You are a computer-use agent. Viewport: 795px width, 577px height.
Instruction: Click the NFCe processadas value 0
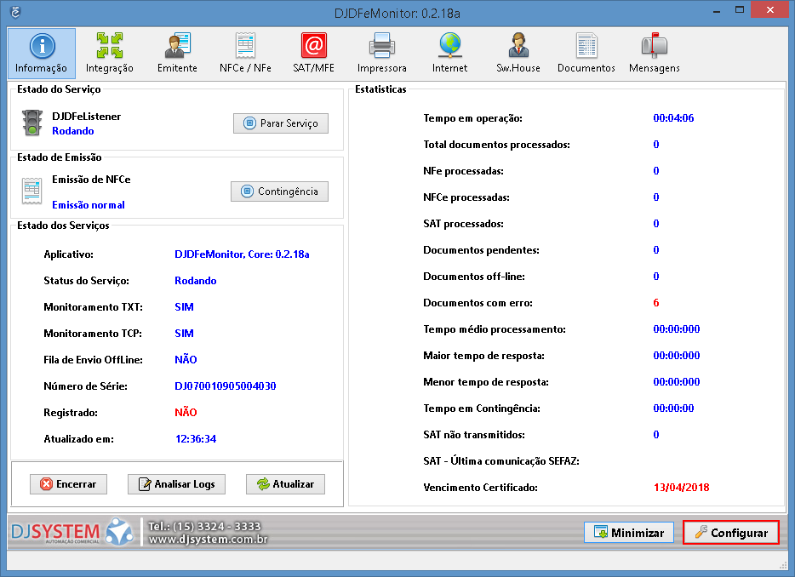coord(656,197)
